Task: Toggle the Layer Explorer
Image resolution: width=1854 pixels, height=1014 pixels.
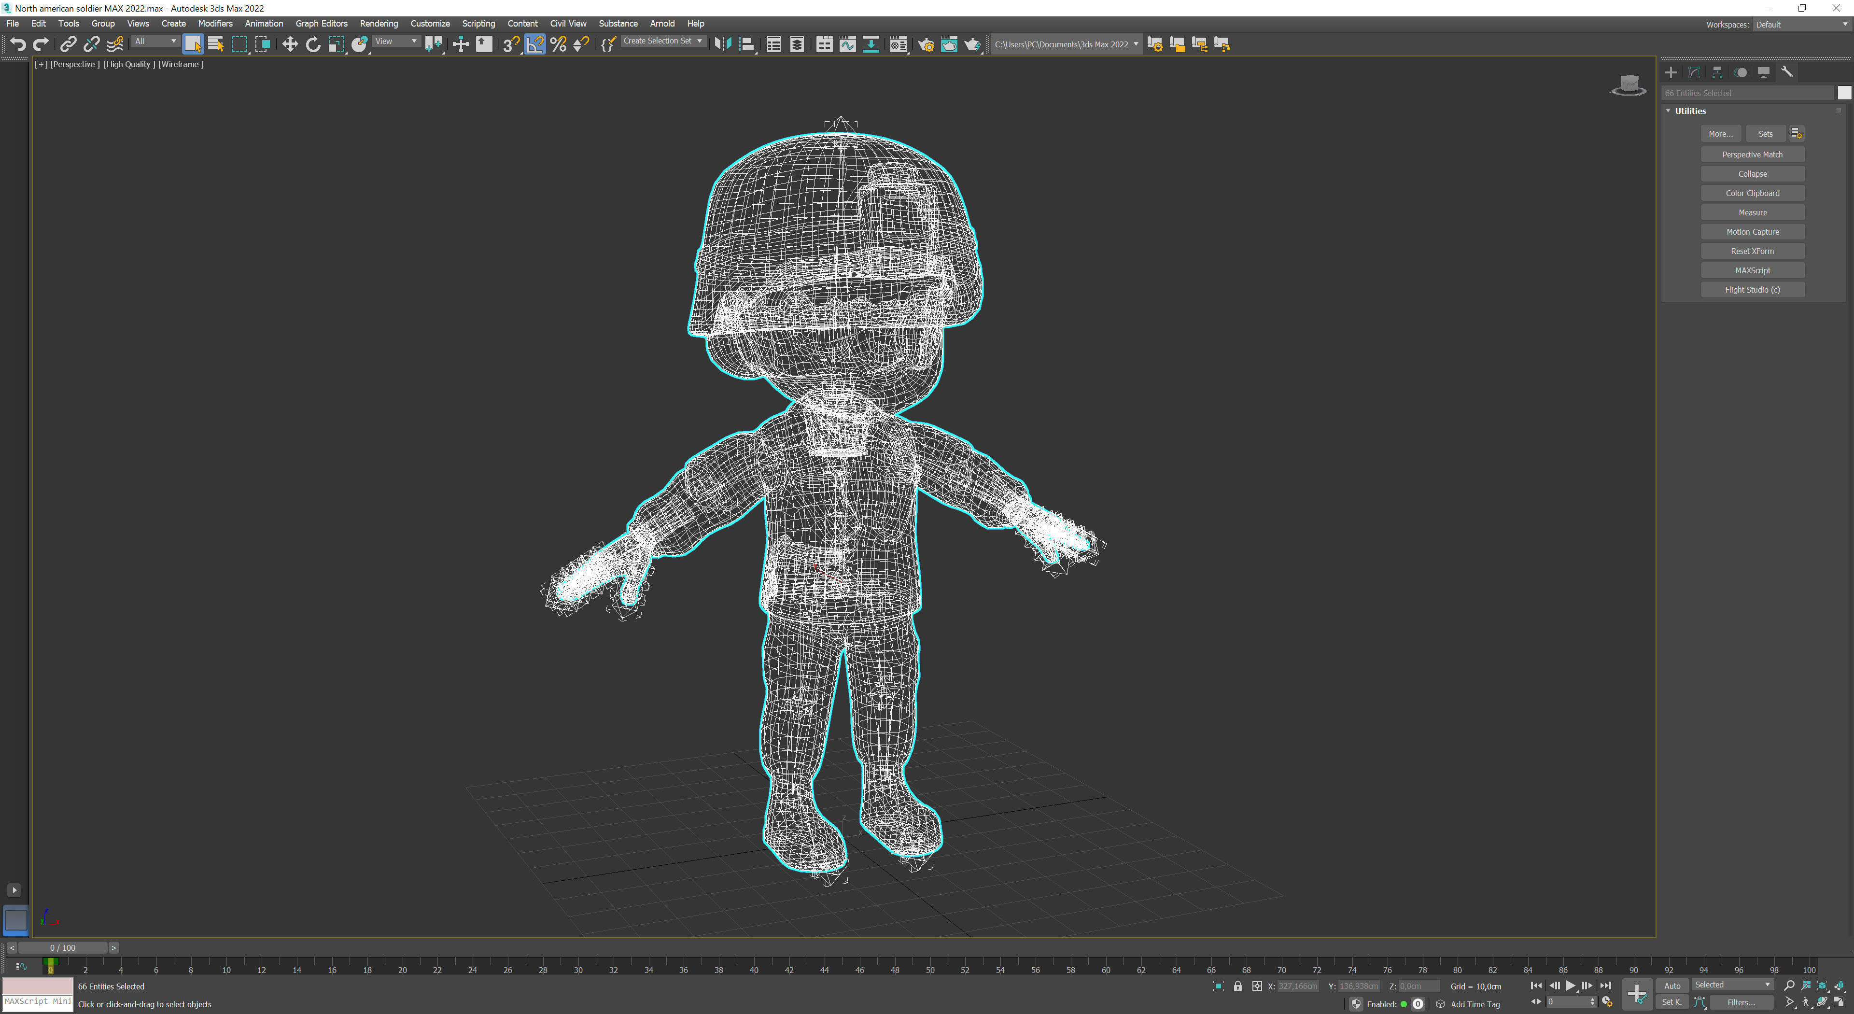Action: (797, 44)
